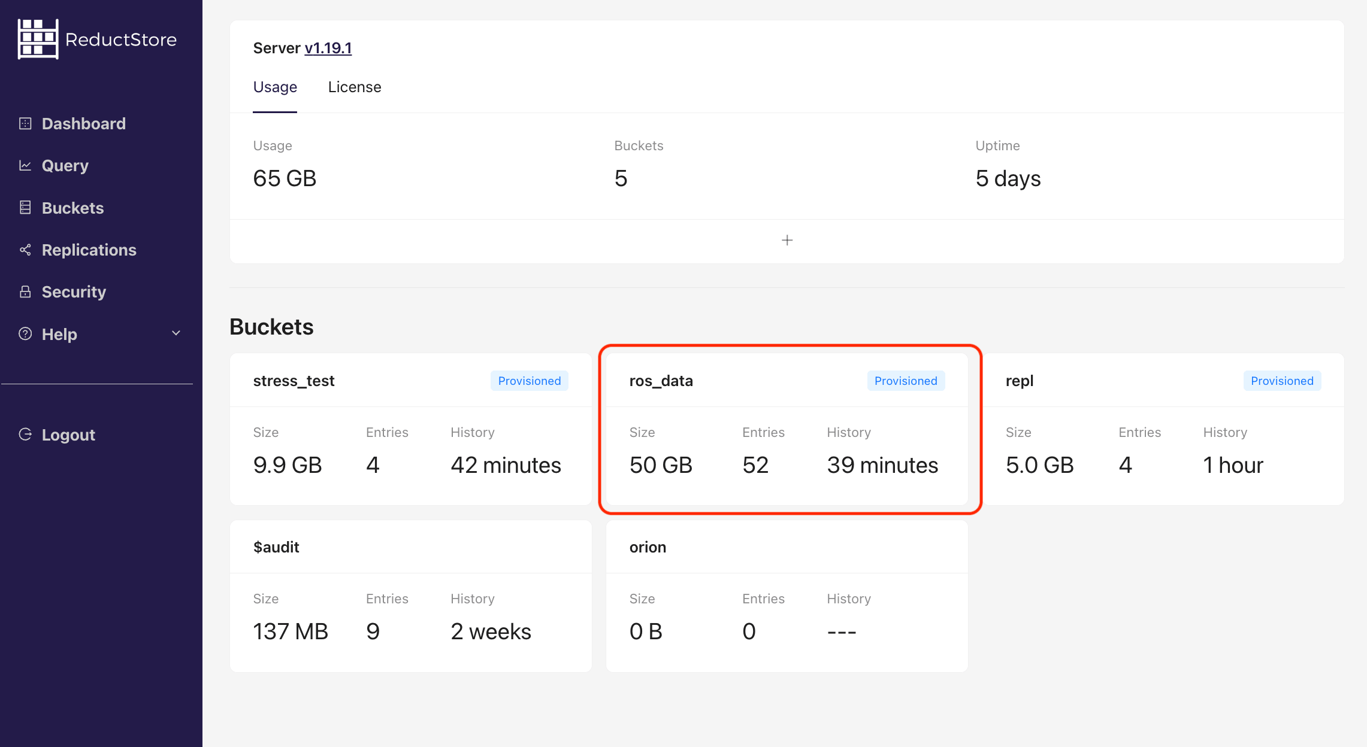Click the Server label text
Viewport: 1367px width, 747px height.
click(x=277, y=48)
